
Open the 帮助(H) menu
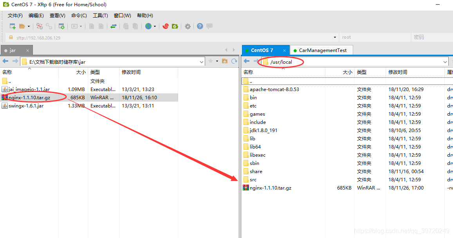click(x=145, y=16)
